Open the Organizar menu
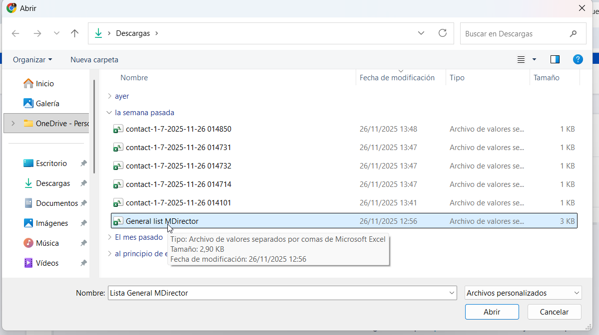The image size is (599, 335). coord(32,60)
